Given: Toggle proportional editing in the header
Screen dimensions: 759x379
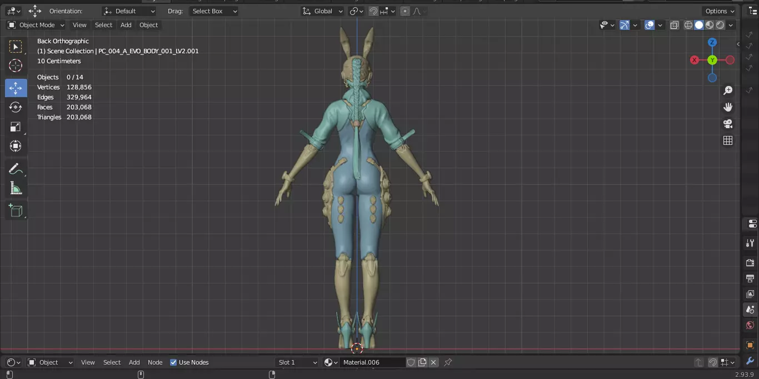Looking at the screenshot, I should point(405,11).
